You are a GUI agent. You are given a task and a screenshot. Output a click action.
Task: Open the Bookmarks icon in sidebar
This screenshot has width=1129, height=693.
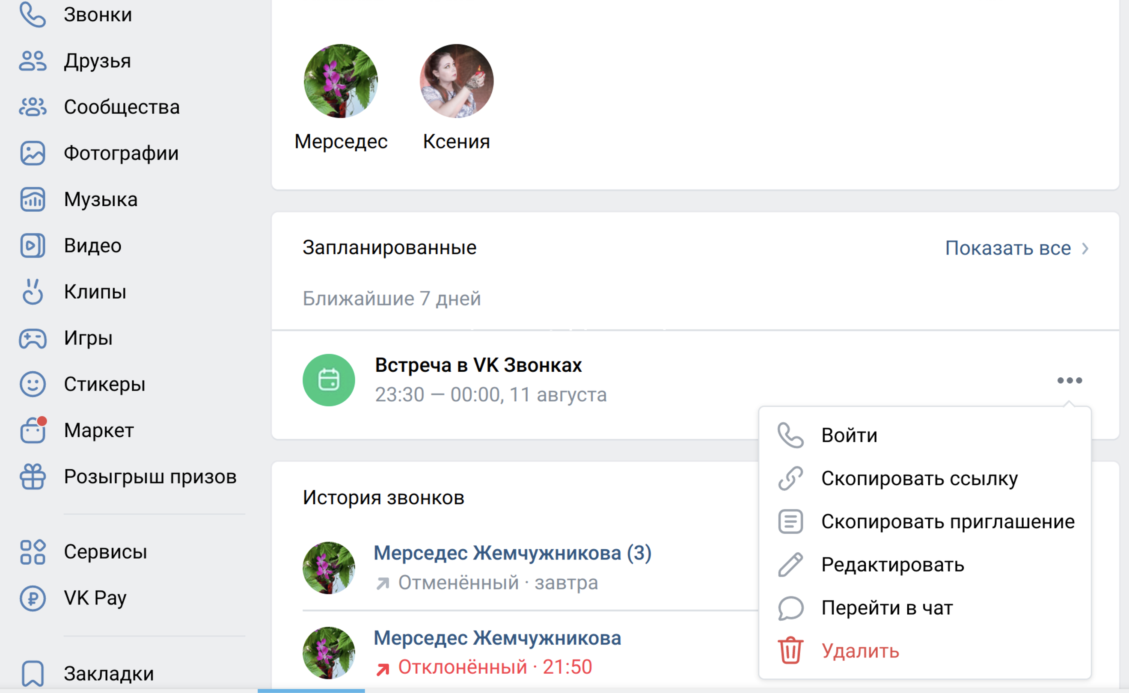33,673
